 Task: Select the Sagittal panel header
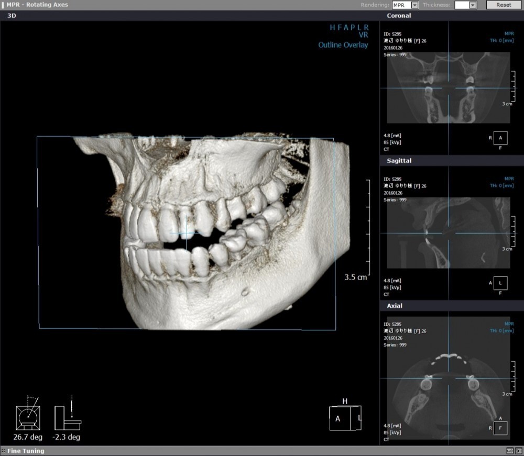[399, 161]
